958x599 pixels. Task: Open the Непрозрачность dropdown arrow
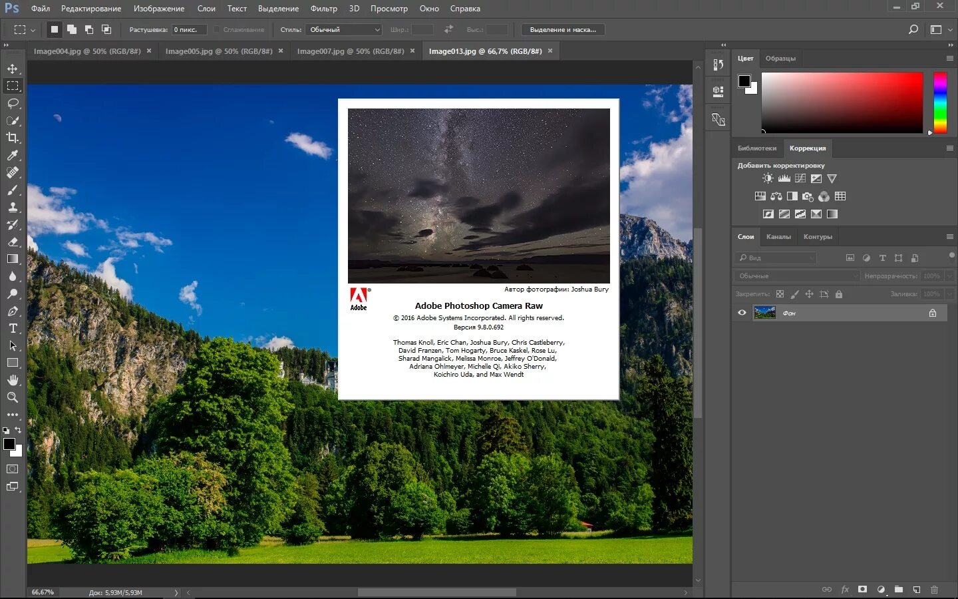click(950, 276)
